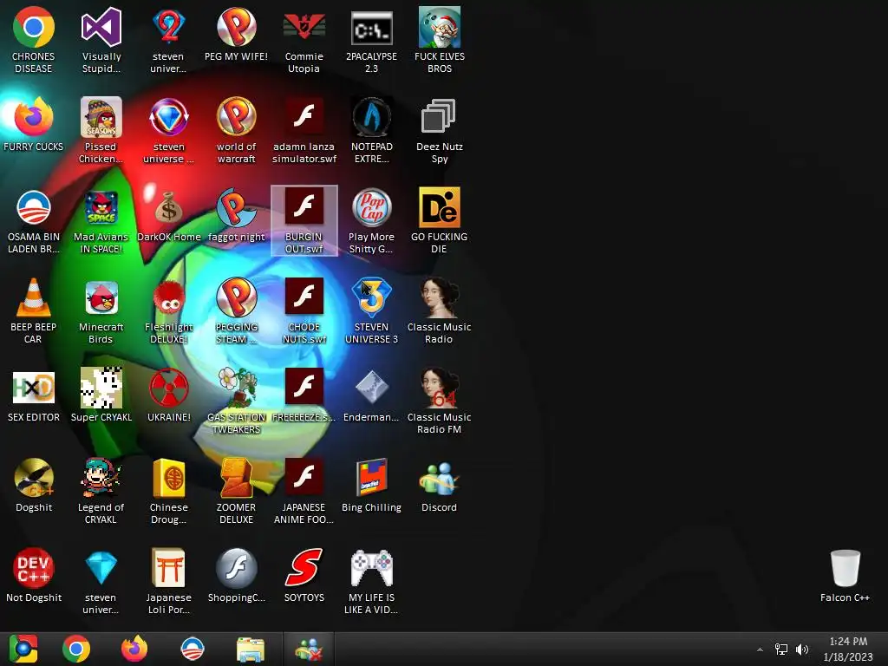Open the clock showing 1:24 PM
Image resolution: width=888 pixels, height=666 pixels.
click(848, 649)
